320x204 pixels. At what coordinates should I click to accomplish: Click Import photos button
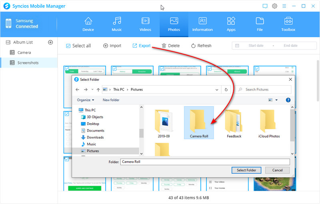(112, 46)
